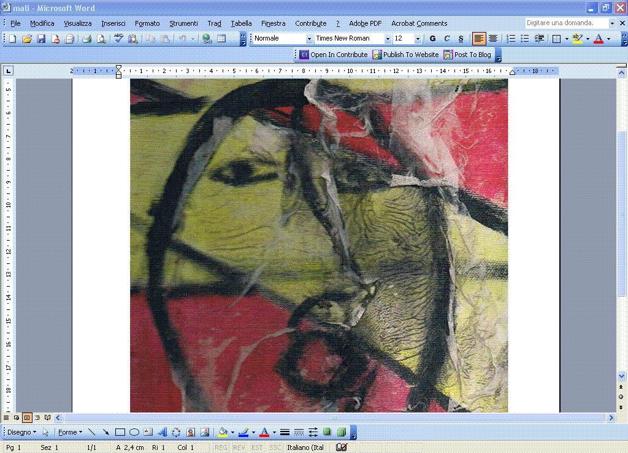Insert a table from the standard toolbar
Viewport: 628px width, 453px height.
tap(221, 39)
